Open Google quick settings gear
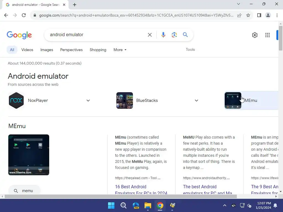This screenshot has width=283, height=212. pyautogui.click(x=255, y=35)
